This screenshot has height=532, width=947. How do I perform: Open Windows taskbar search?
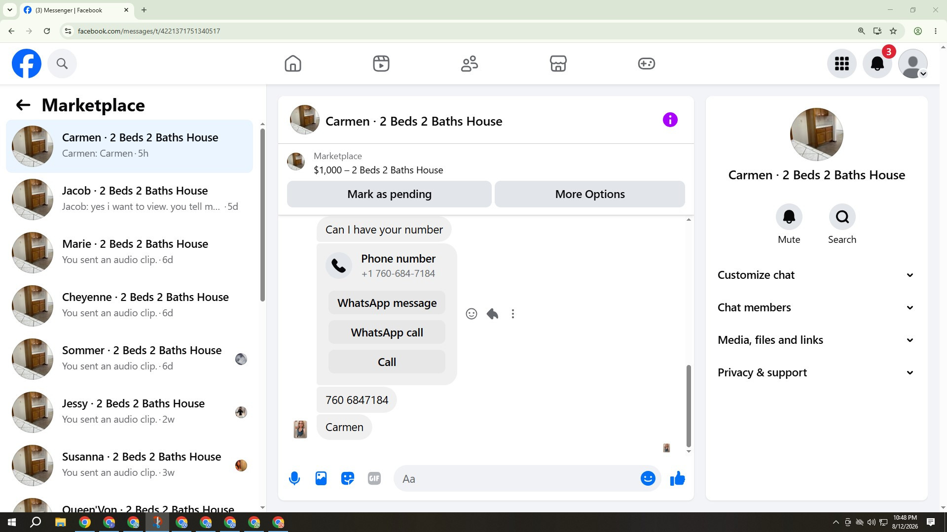[x=36, y=522]
